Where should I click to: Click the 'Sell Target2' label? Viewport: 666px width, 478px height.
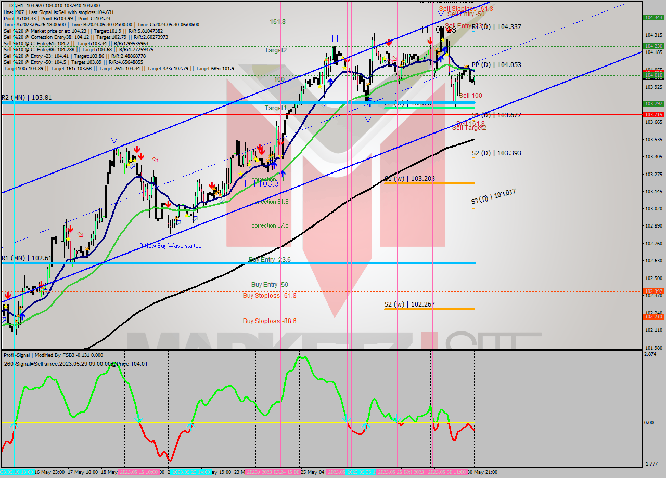(469, 128)
